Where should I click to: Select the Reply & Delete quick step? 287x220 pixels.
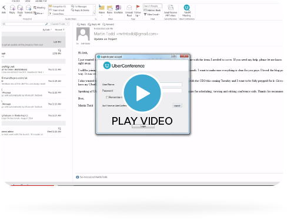tap(80, 10)
